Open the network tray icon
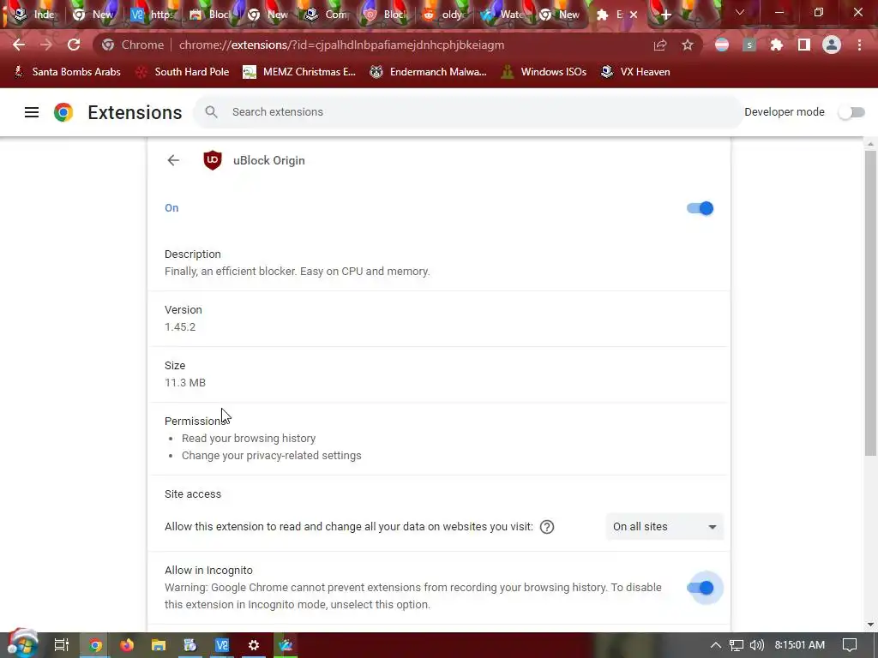The width and height of the screenshot is (878, 658). pos(737,645)
